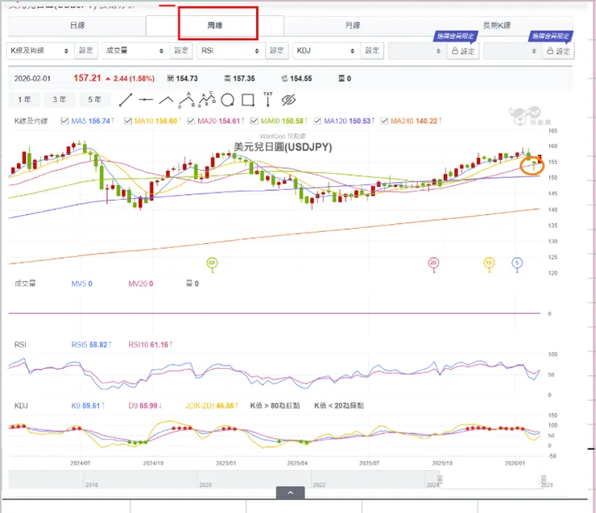Open the 月線 monthly chart tab
The width and height of the screenshot is (596, 513).
pyautogui.click(x=352, y=26)
